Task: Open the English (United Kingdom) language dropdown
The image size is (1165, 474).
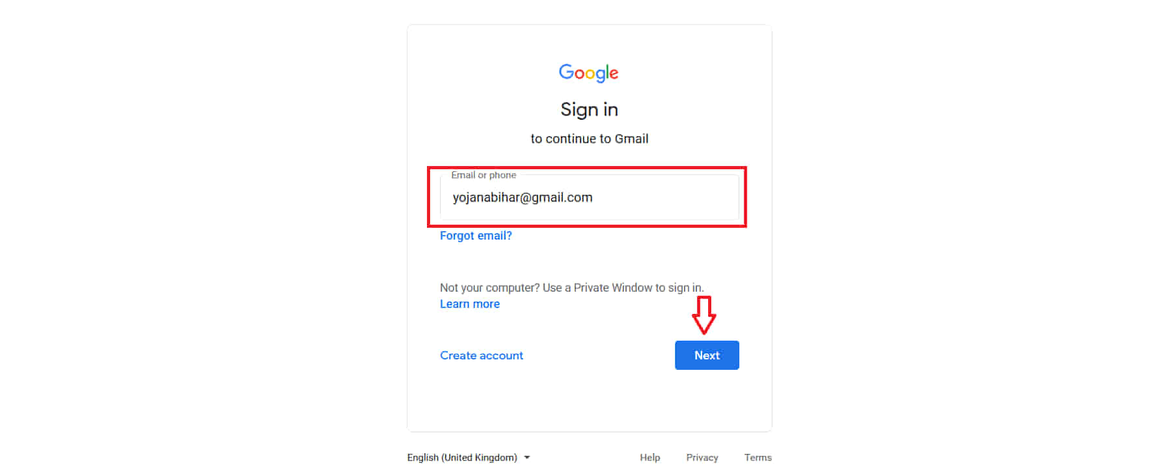Action: [x=469, y=458]
